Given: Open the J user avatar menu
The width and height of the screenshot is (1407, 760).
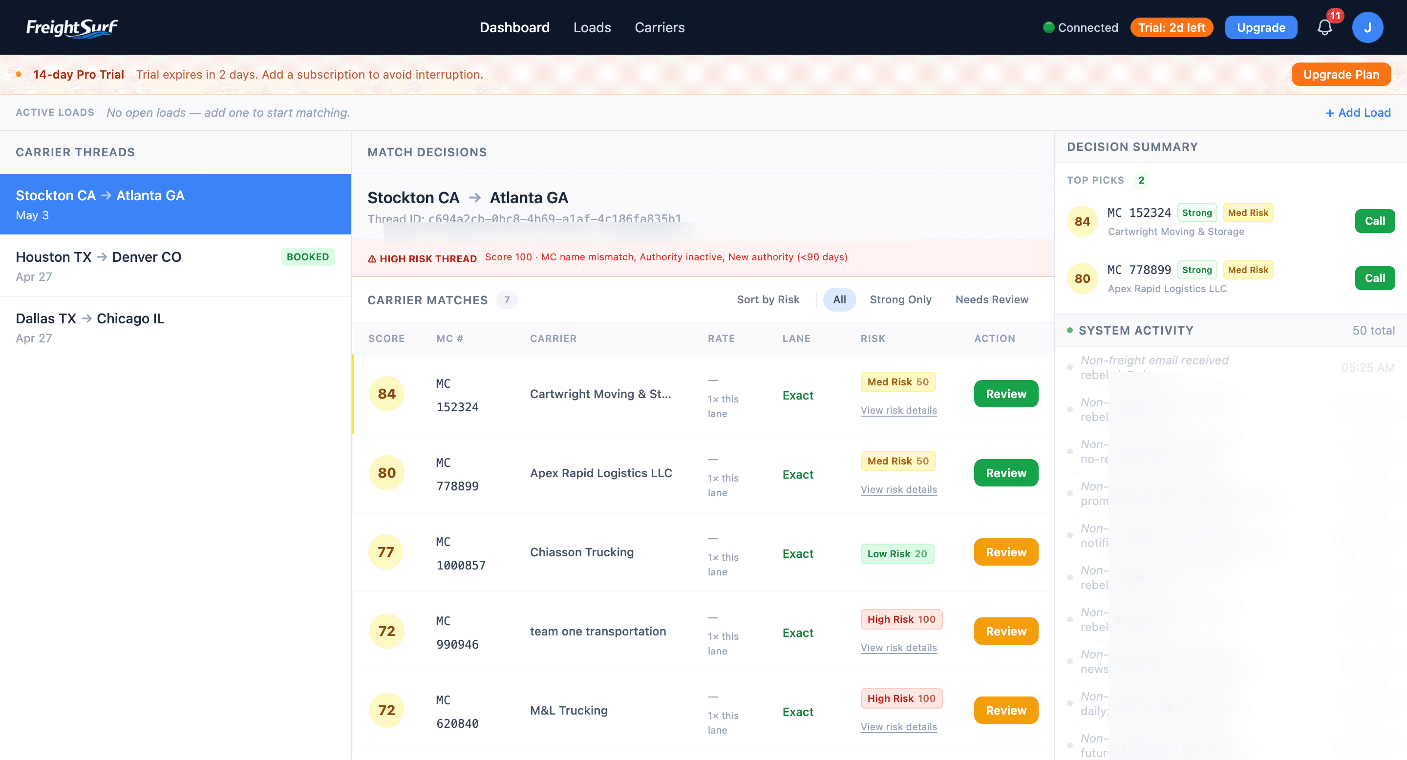Looking at the screenshot, I should coord(1367,27).
